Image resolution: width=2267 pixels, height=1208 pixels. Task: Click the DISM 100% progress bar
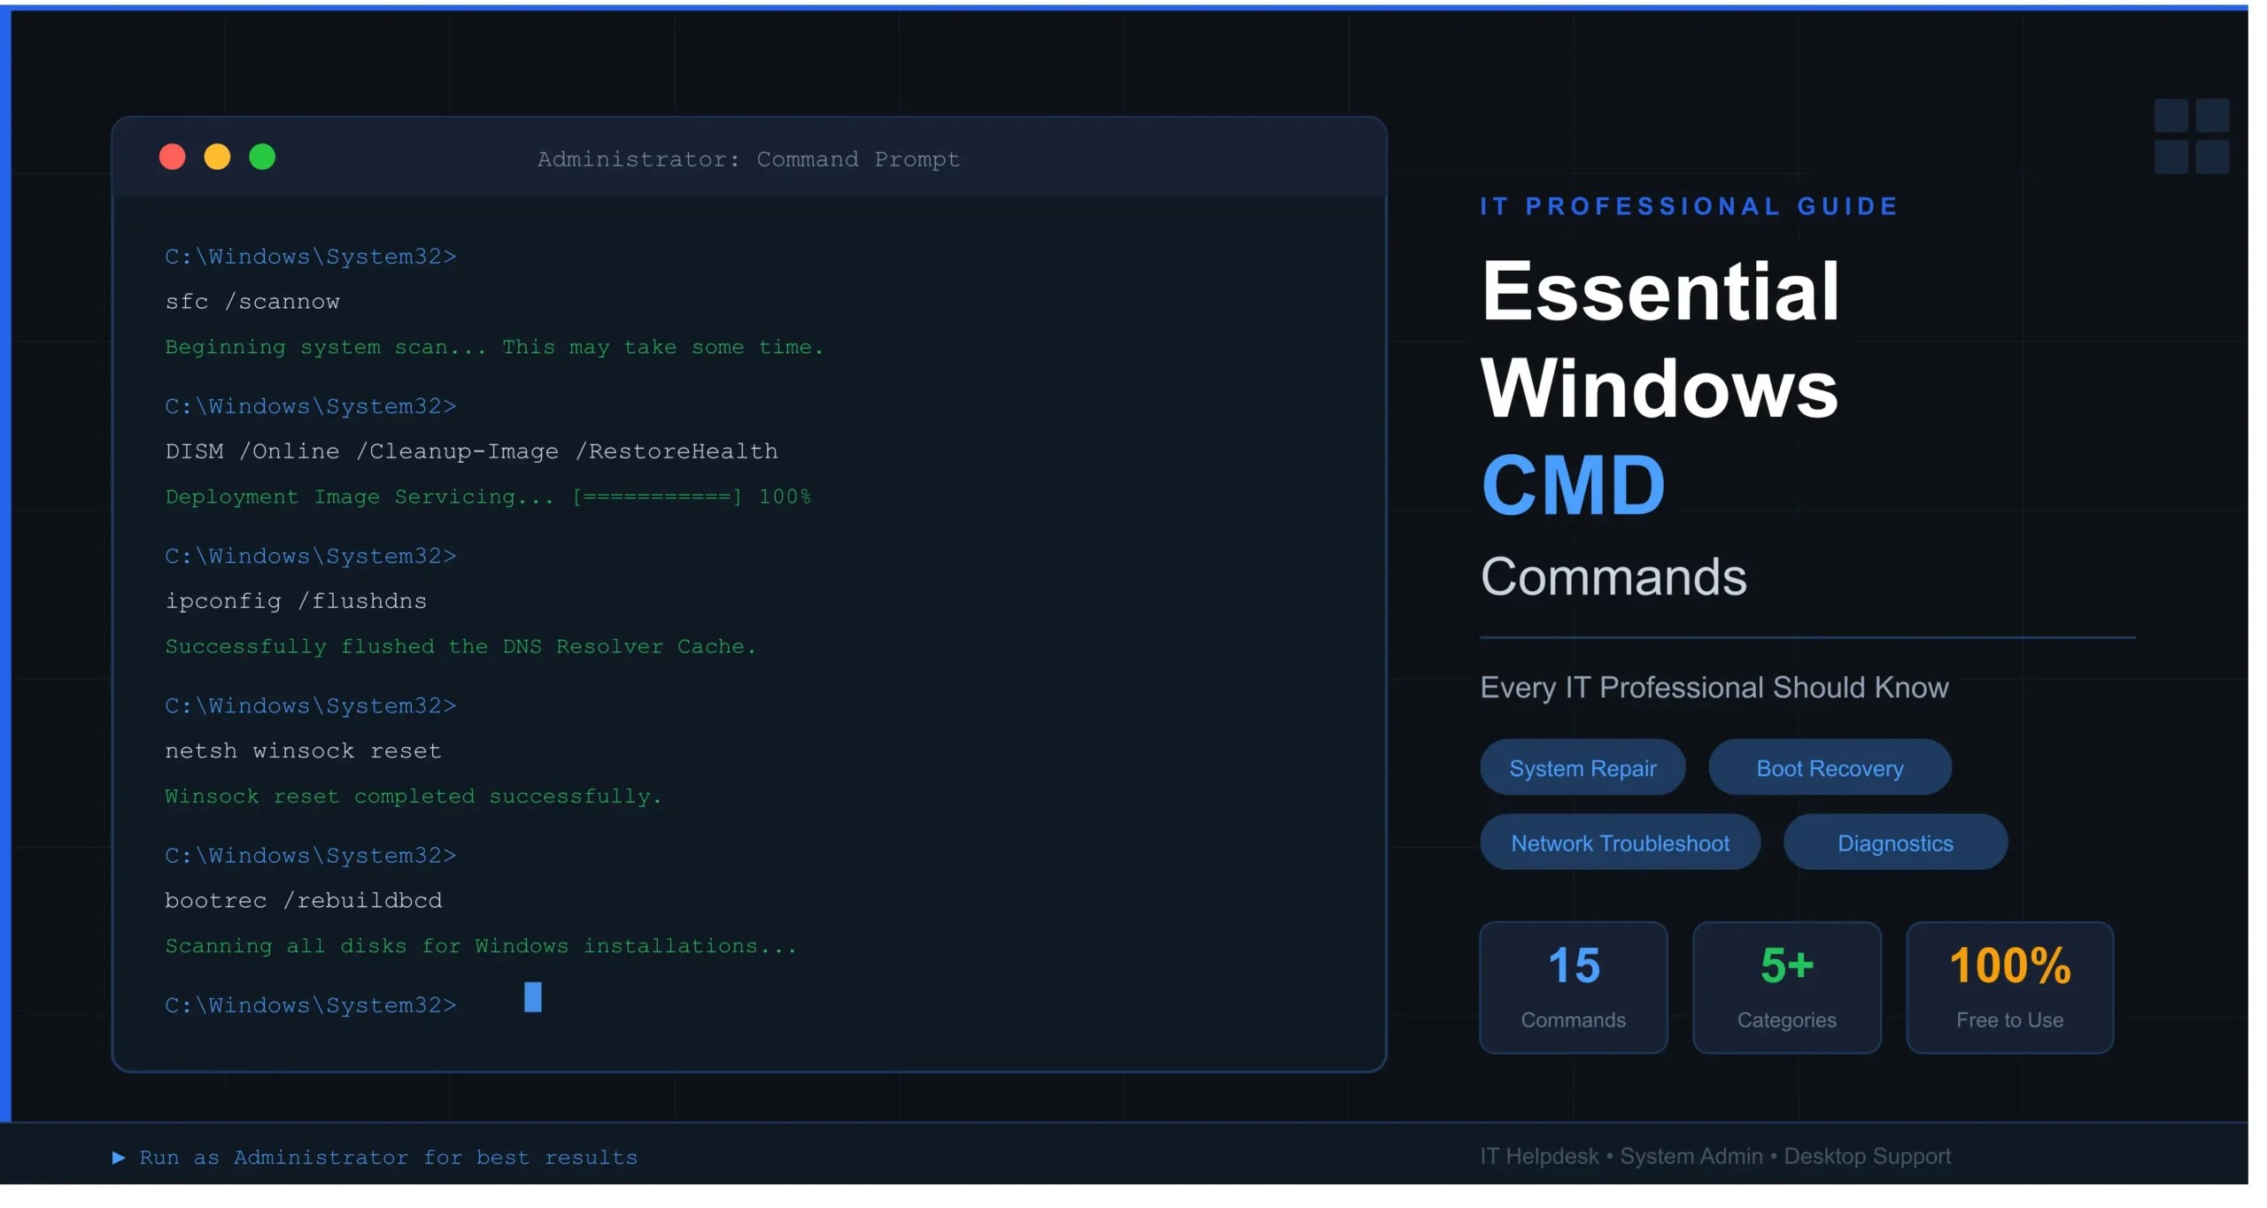[x=657, y=496]
